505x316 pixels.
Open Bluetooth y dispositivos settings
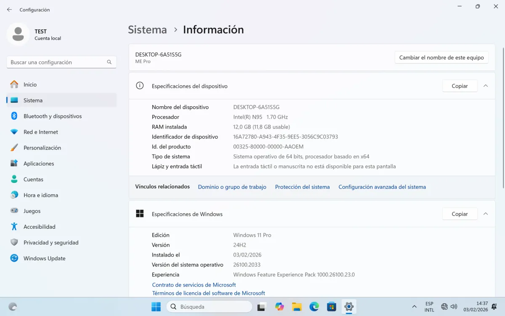[x=52, y=116]
